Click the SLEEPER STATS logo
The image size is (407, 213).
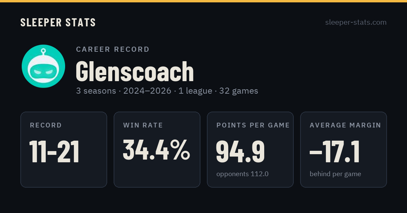(58, 23)
